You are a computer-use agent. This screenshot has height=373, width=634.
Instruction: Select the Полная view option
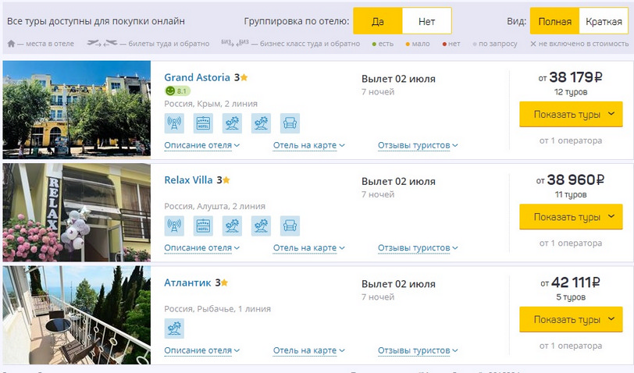(554, 21)
